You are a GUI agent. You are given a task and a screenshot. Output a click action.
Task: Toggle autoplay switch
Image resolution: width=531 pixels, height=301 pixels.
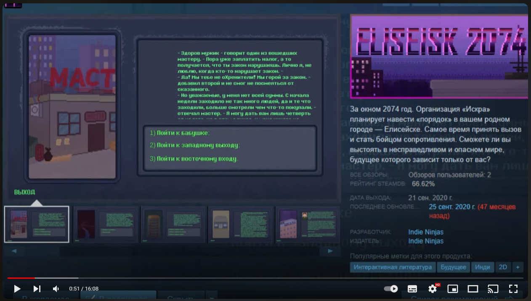[391, 289]
